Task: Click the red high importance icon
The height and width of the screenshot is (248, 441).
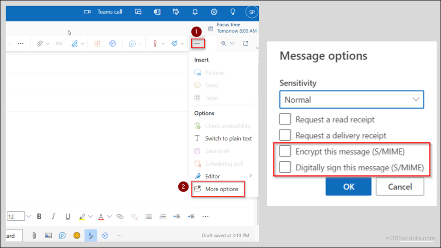Action: pos(155,43)
